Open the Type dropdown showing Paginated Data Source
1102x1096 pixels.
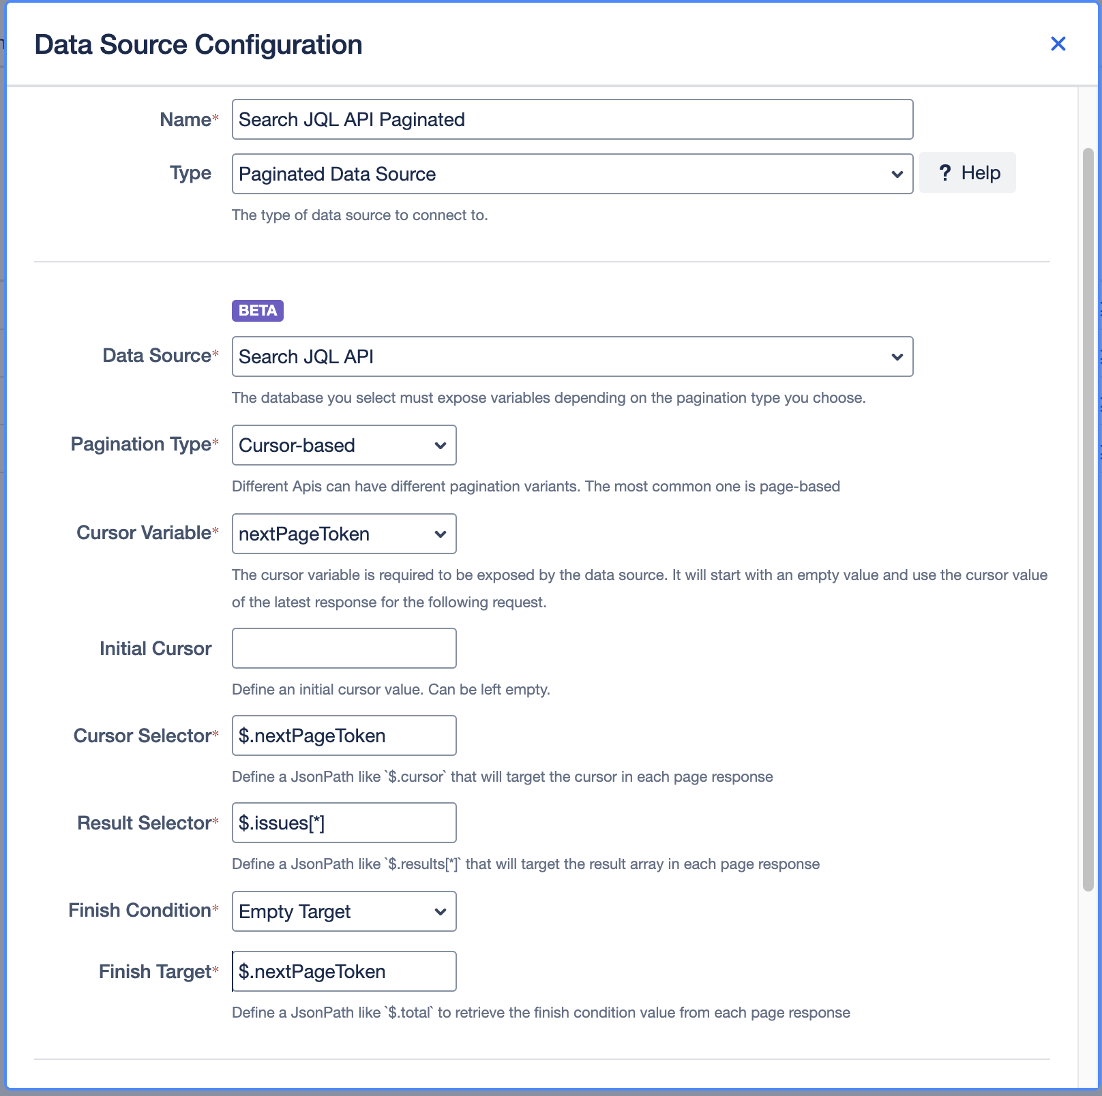571,174
